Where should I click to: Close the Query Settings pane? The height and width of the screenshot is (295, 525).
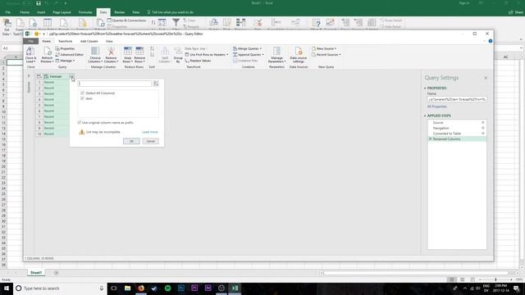click(x=486, y=78)
